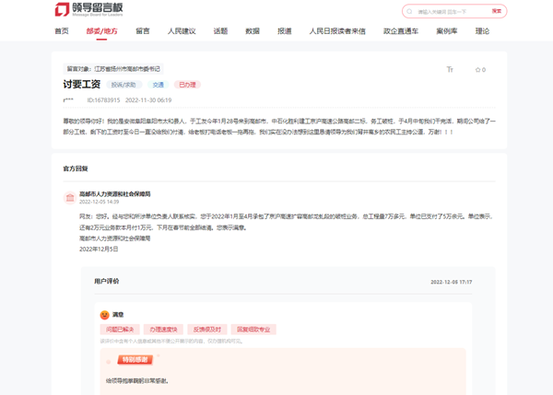Click the 领导留言板 site logo

(x=88, y=9)
